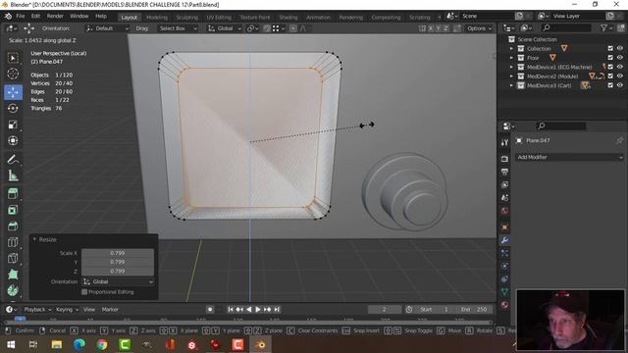Image resolution: width=628 pixels, height=353 pixels.
Task: Open the Drag Select Box dropdown
Action: click(x=178, y=28)
